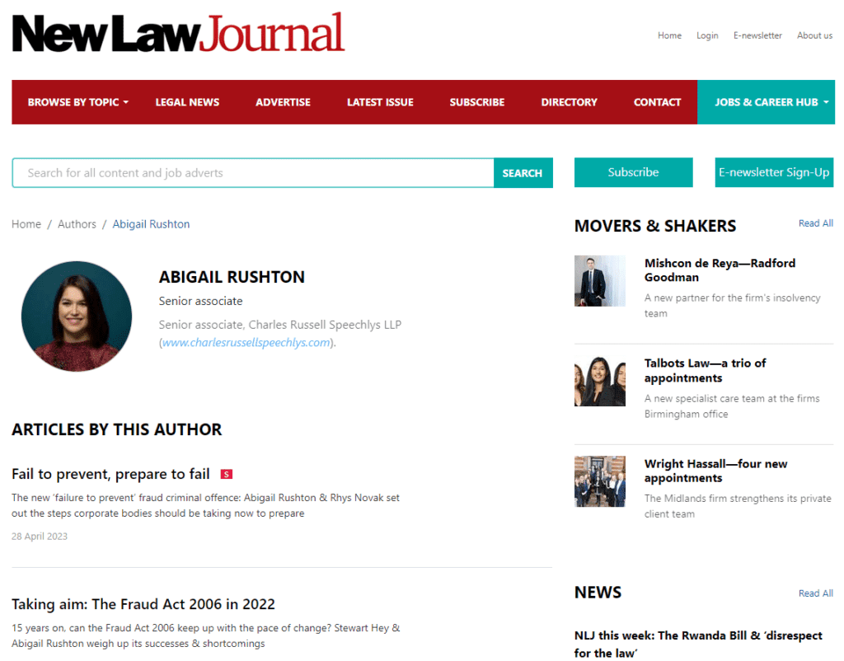The height and width of the screenshot is (661, 844).
Task: Click 'A new specialist care team' description text
Action: [732, 406]
